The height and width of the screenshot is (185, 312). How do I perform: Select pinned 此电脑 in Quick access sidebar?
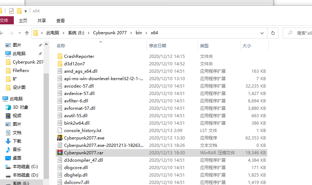click(x=19, y=54)
